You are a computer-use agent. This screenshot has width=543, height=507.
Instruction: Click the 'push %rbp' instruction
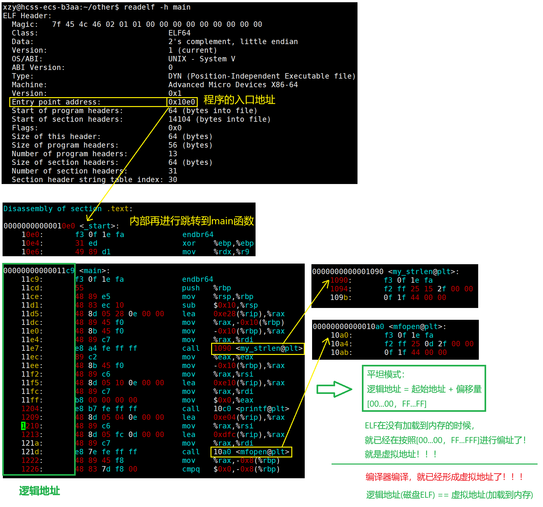pyautogui.click(x=206, y=288)
